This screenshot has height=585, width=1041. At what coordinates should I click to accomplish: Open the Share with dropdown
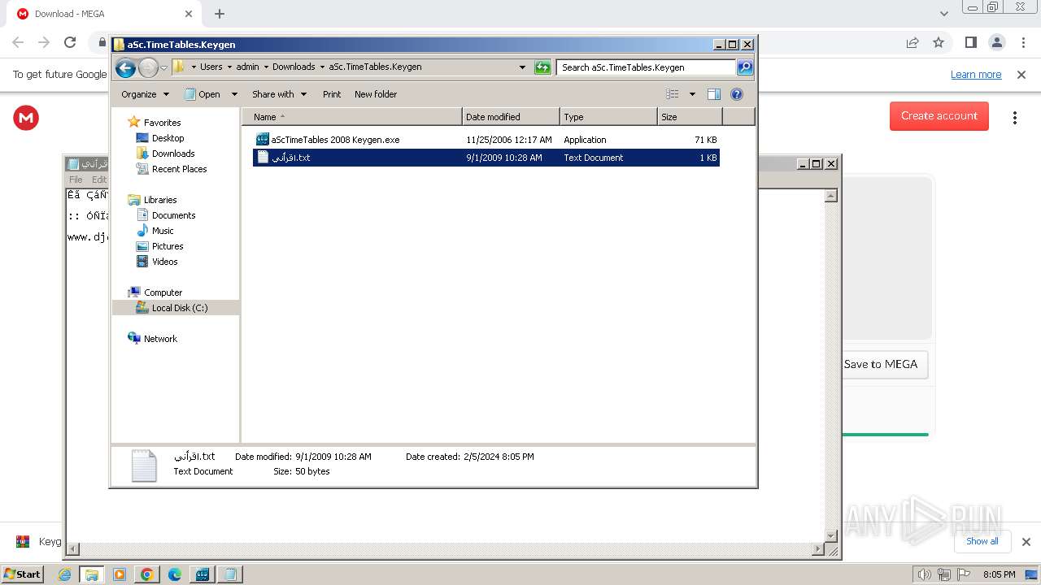[x=279, y=94]
